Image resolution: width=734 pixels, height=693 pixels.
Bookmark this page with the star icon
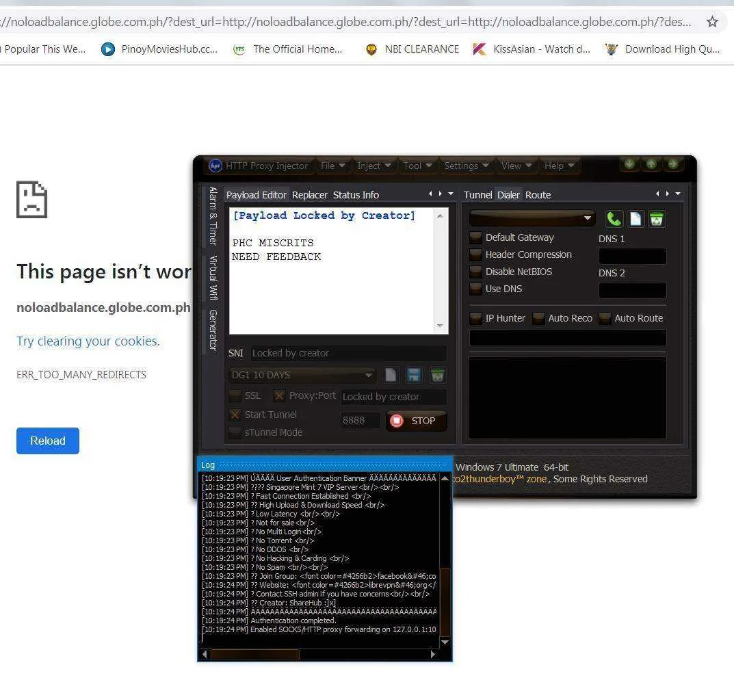[712, 21]
